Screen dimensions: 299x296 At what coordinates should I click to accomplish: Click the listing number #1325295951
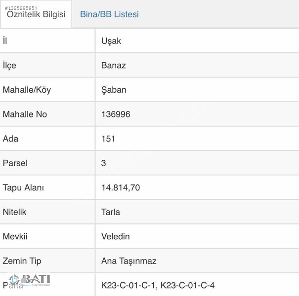[21, 8]
